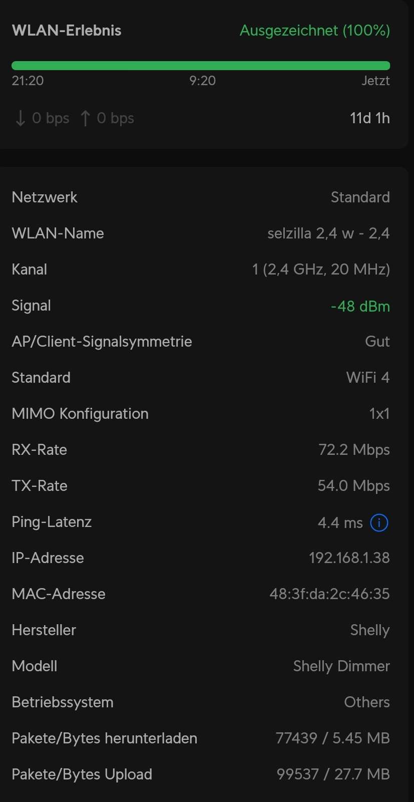
Task: Select the WLAN name selzilla 2,4 w
Action: (328, 233)
